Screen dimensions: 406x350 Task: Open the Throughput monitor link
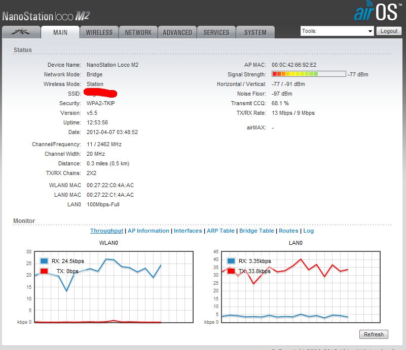point(106,231)
